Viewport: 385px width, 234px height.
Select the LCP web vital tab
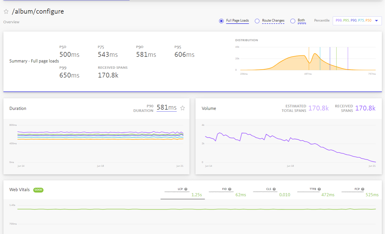(x=183, y=192)
